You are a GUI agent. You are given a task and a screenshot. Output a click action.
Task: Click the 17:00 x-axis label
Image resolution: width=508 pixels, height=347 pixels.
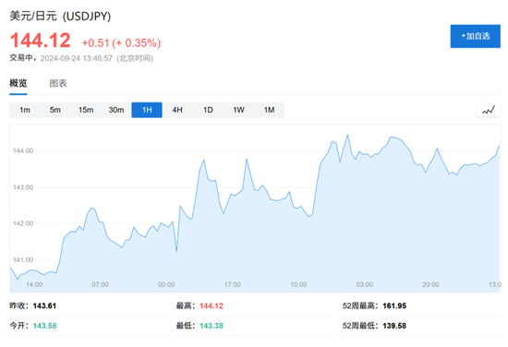pos(233,284)
